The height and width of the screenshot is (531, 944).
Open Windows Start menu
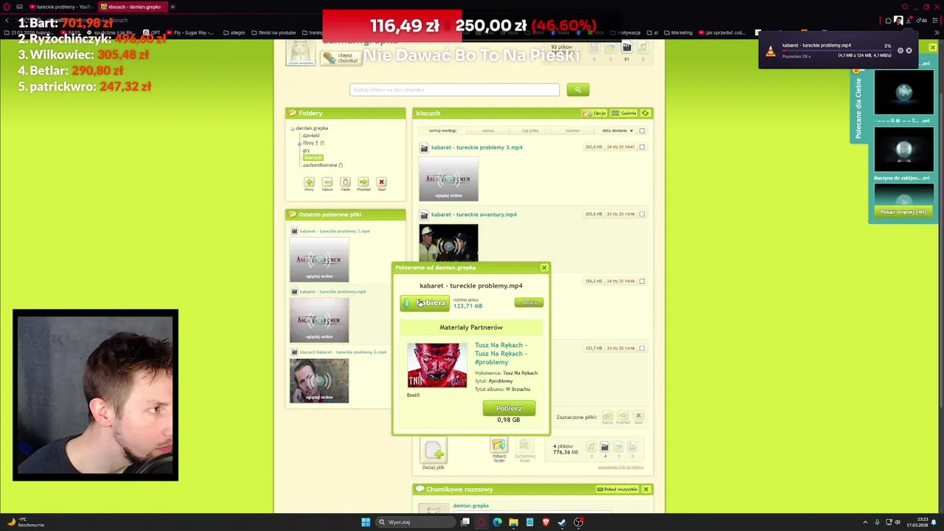coord(366,522)
